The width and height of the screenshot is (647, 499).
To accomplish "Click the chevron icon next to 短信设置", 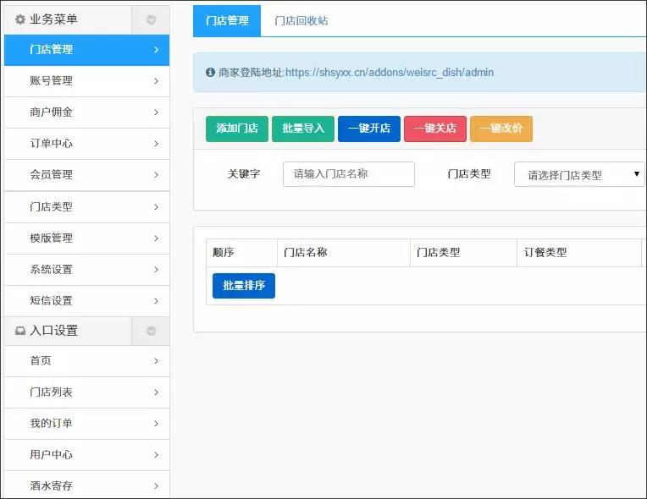I will coord(156,300).
